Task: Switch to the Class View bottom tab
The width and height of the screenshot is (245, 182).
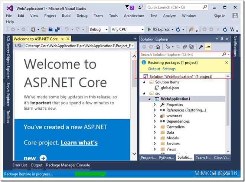Action: (x=222, y=158)
